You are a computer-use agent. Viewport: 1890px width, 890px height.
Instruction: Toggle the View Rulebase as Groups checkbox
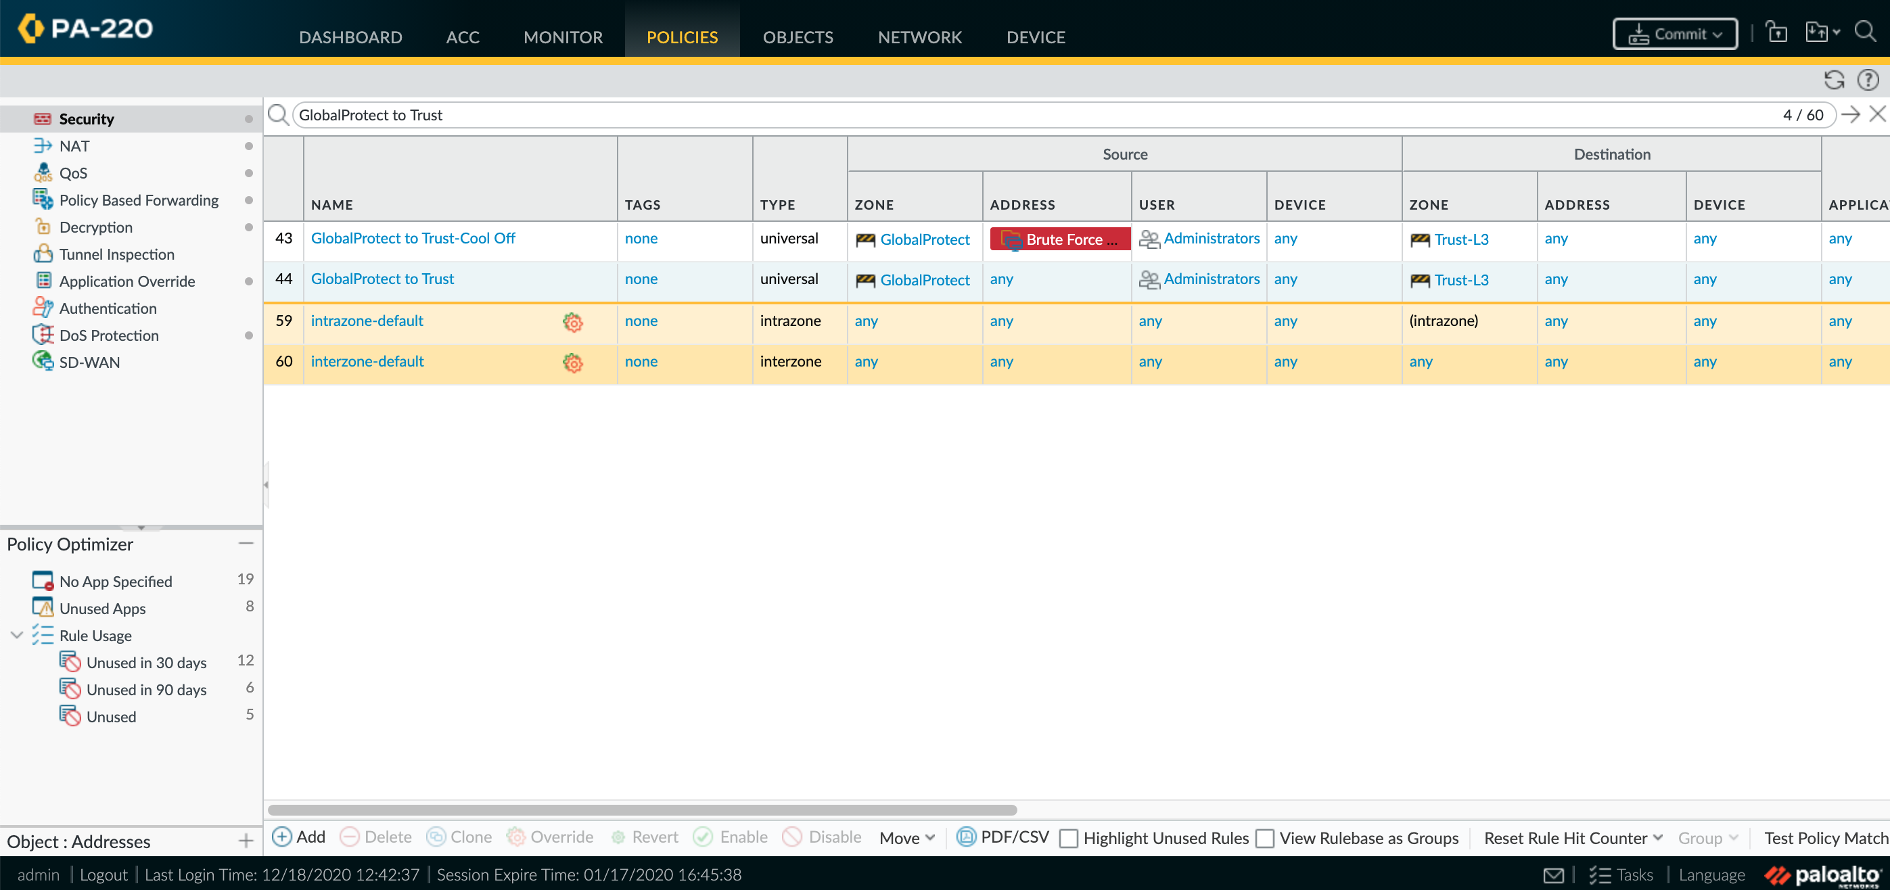click(1264, 838)
